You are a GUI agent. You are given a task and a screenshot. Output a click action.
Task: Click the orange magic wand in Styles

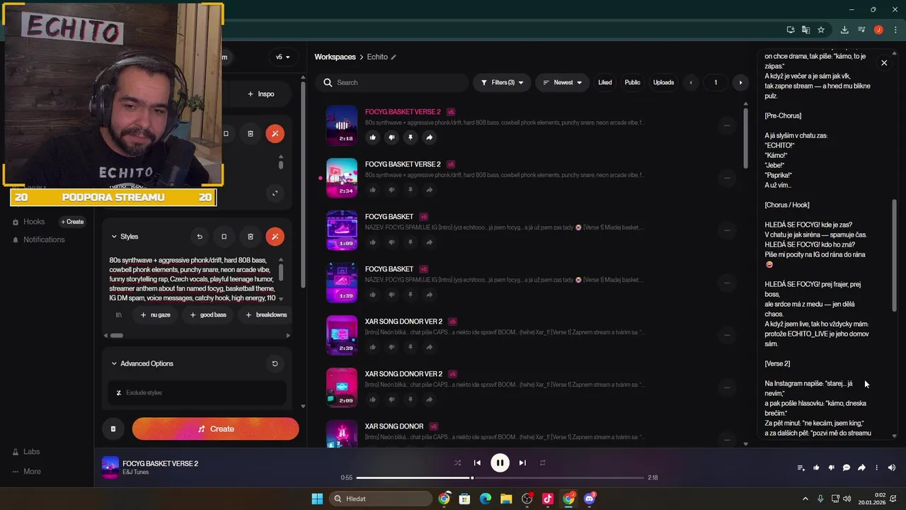click(x=275, y=237)
